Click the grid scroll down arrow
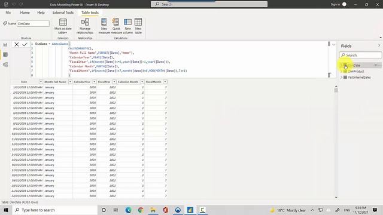 coord(336,198)
